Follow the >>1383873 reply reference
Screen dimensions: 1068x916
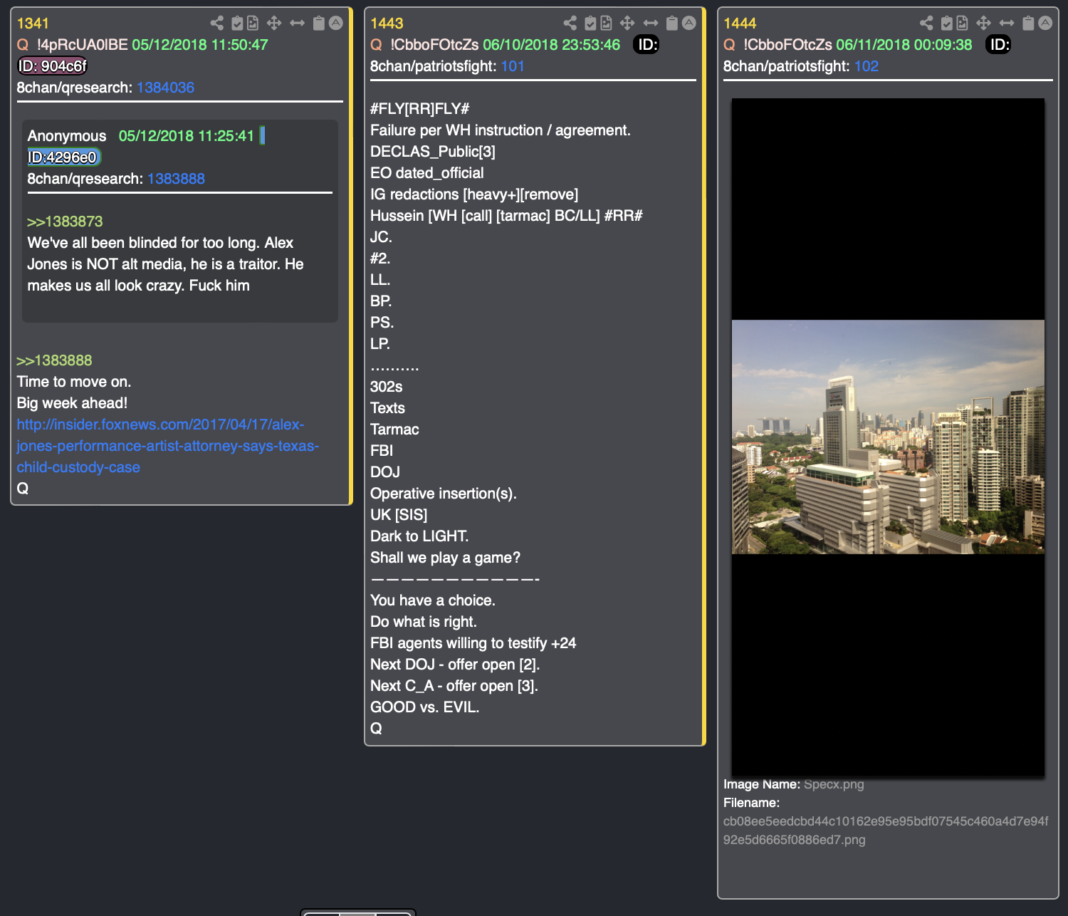(65, 222)
